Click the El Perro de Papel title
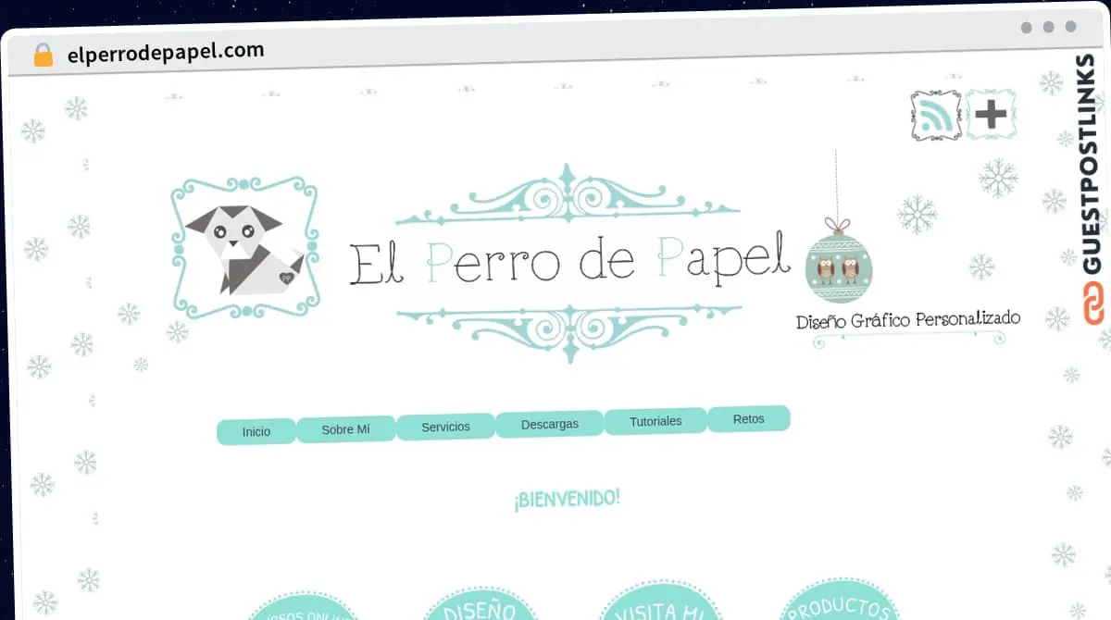 tap(570, 261)
